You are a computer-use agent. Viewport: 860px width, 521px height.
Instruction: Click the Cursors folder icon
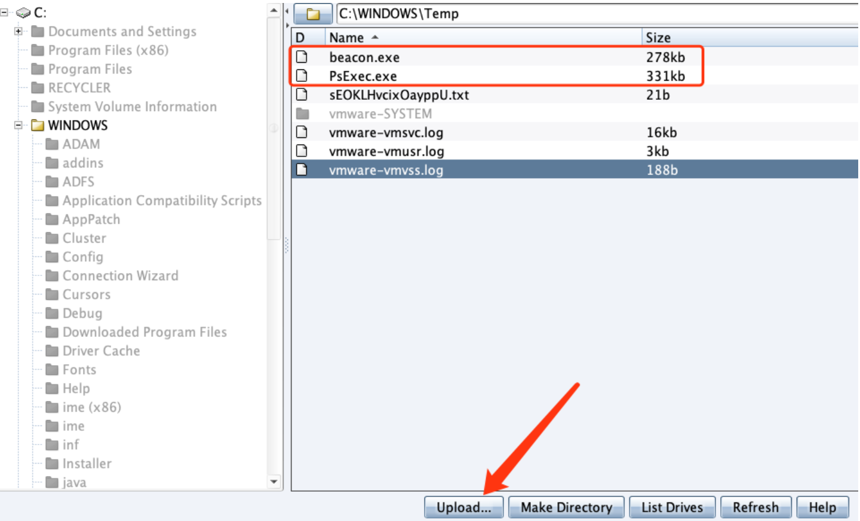pos(53,295)
